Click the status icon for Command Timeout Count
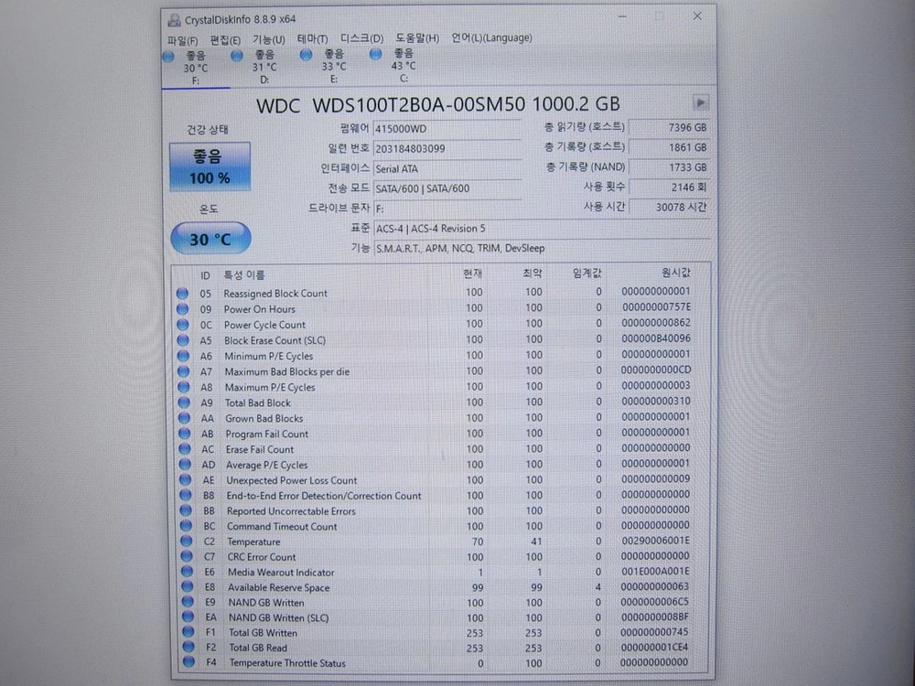The width and height of the screenshot is (915, 686). (186, 526)
